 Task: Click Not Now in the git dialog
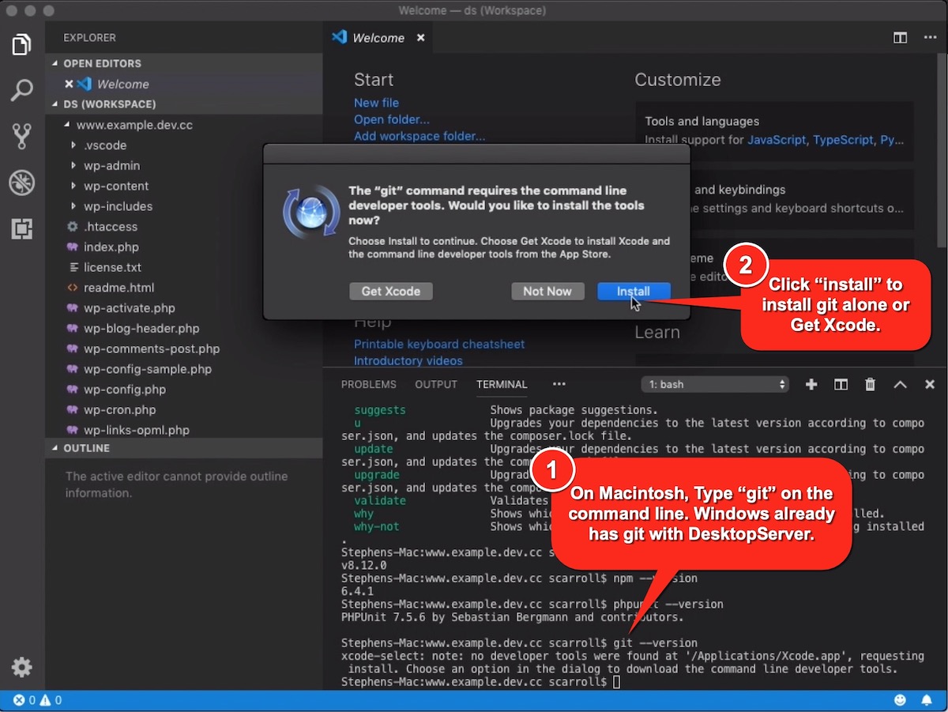[x=547, y=291]
